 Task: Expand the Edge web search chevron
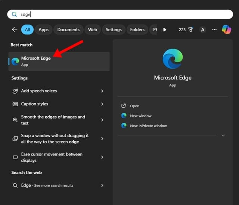[102, 185]
